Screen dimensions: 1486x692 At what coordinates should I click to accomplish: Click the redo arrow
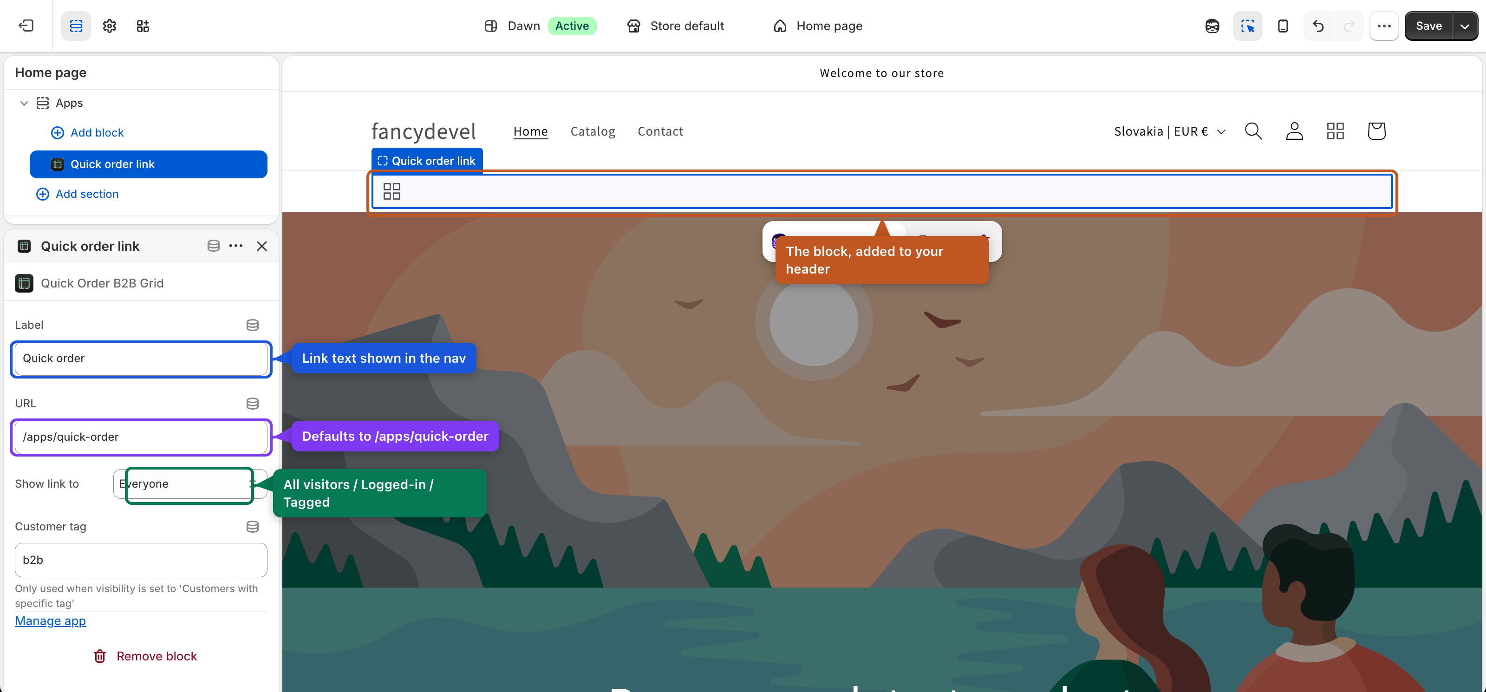[1348, 26]
